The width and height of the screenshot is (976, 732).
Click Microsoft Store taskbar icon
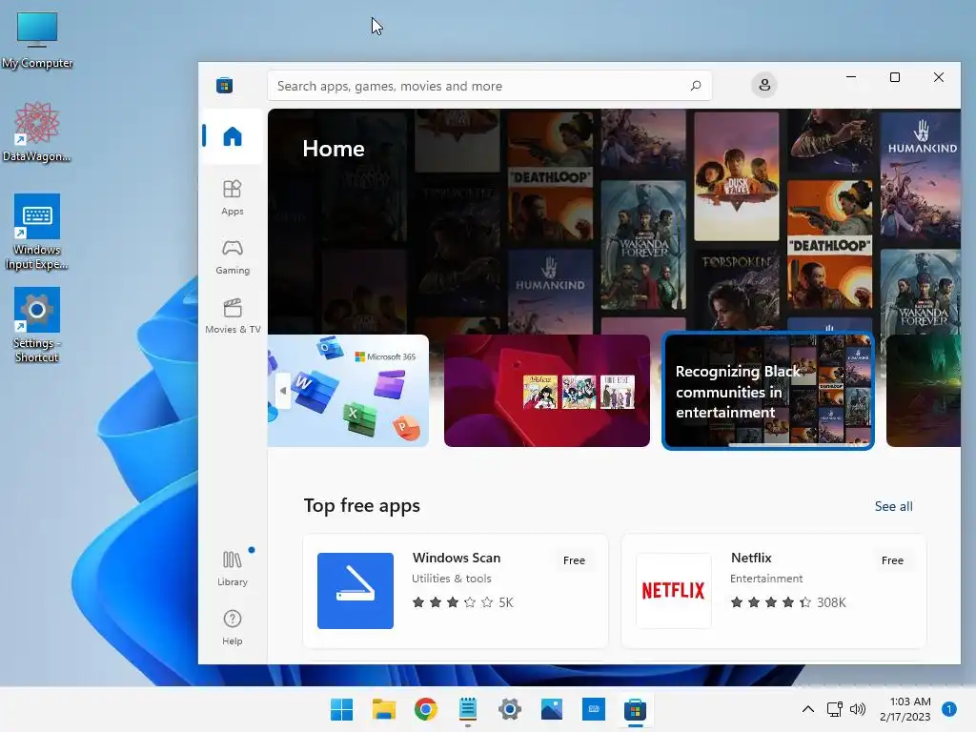click(636, 709)
